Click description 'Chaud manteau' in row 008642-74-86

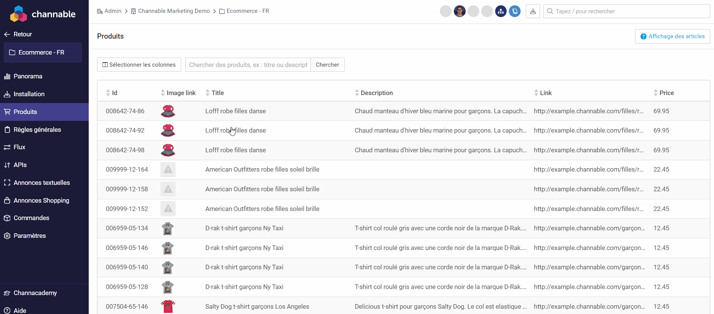[x=441, y=111]
